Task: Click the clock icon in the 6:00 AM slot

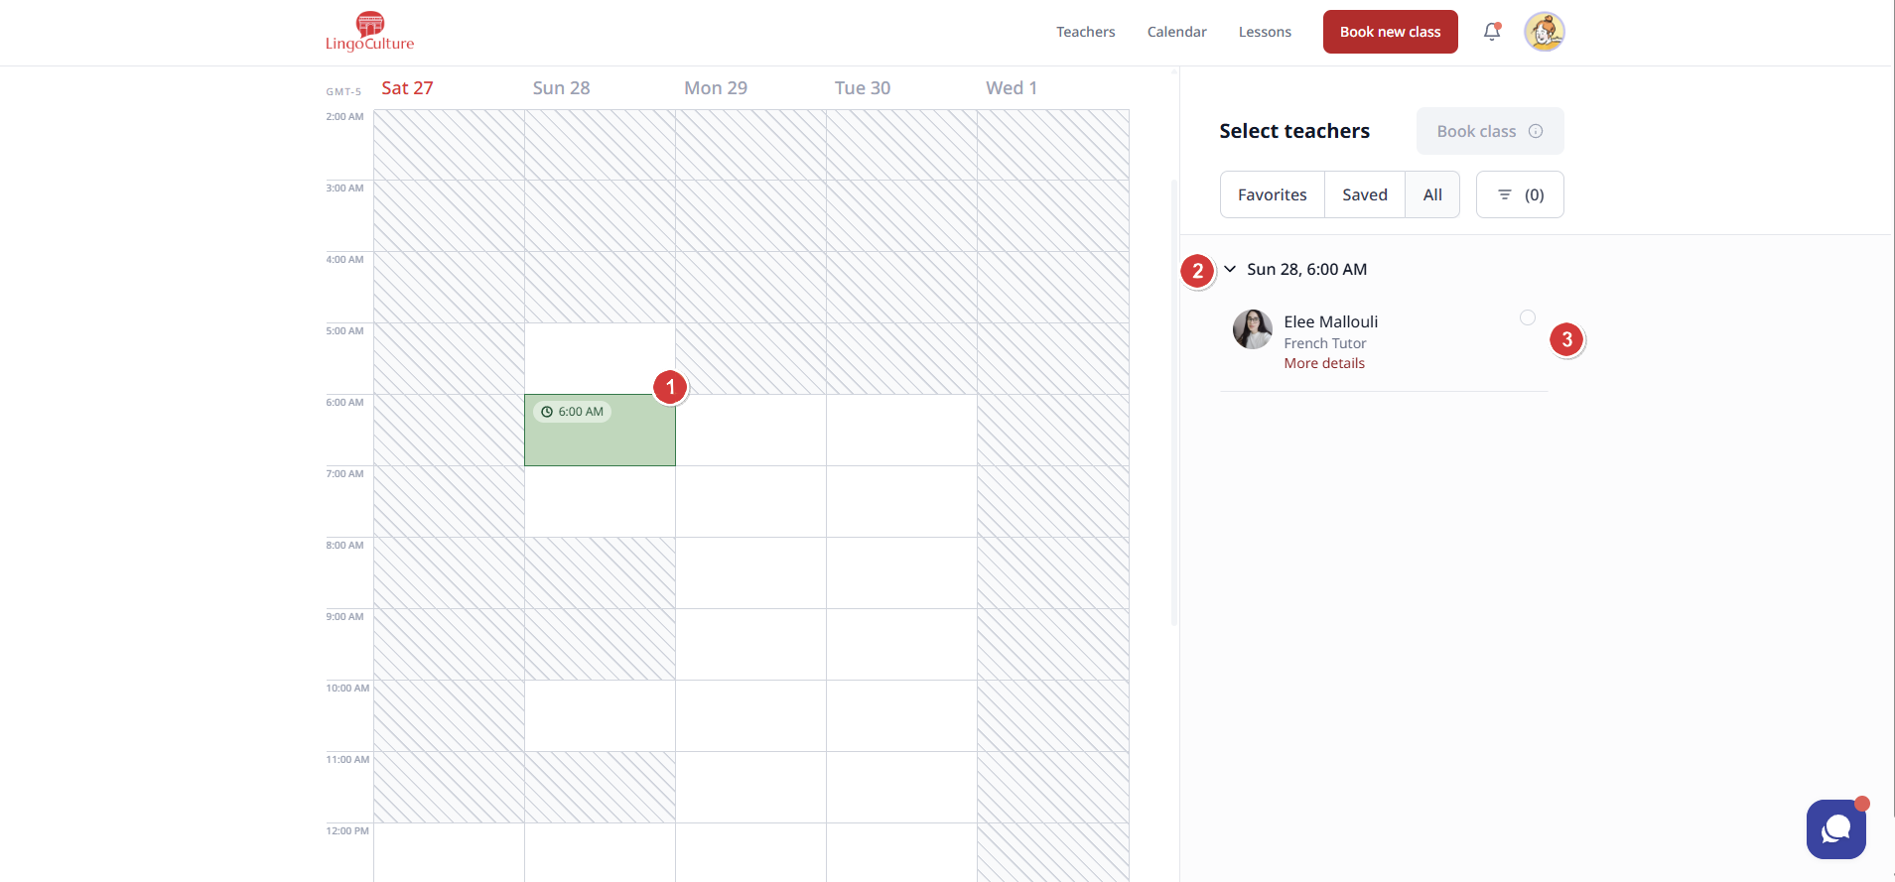Action: [x=547, y=412]
